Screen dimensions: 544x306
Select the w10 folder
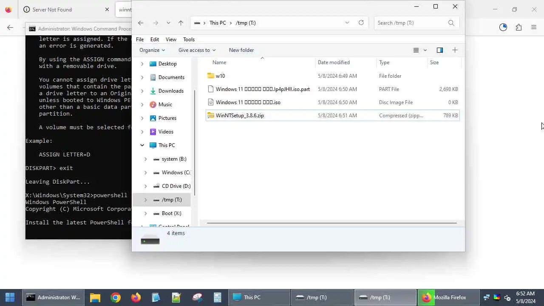click(x=332, y=76)
